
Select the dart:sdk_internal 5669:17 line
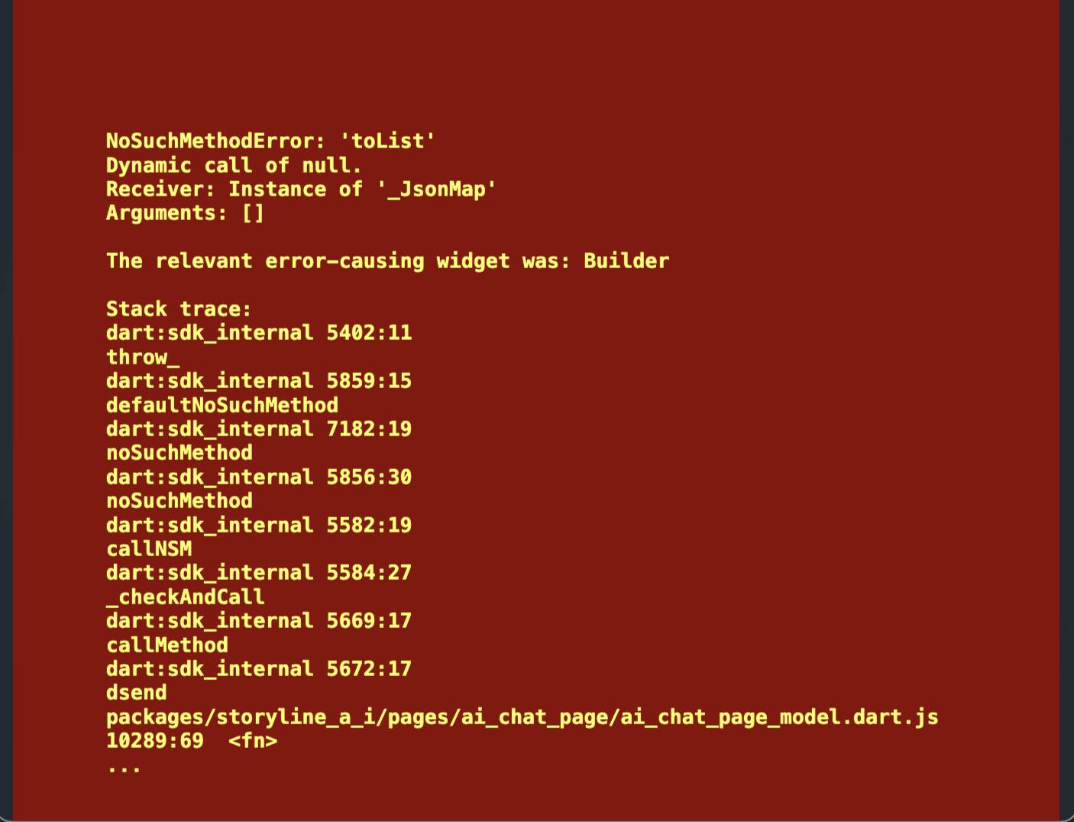259,621
